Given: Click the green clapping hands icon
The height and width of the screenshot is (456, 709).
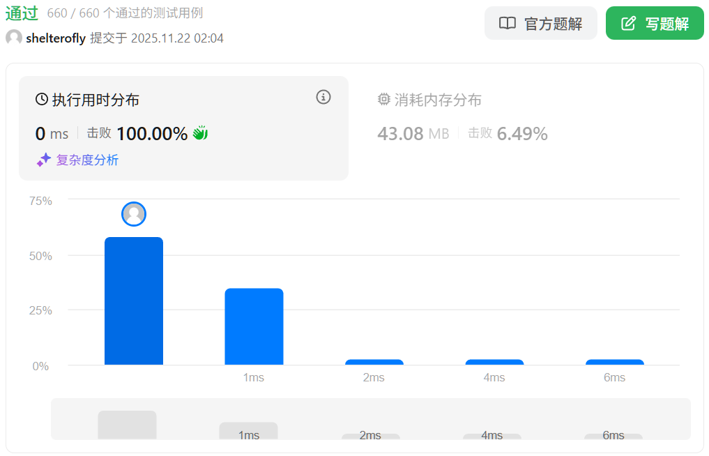Looking at the screenshot, I should click(201, 133).
